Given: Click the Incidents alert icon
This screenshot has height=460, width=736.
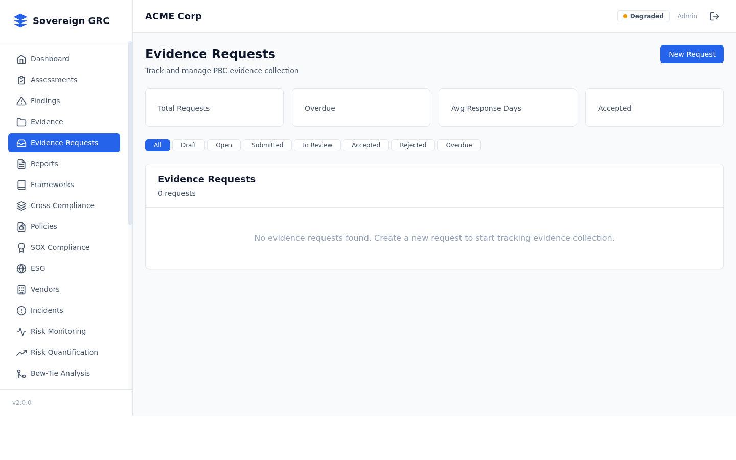Looking at the screenshot, I should click(x=21, y=310).
